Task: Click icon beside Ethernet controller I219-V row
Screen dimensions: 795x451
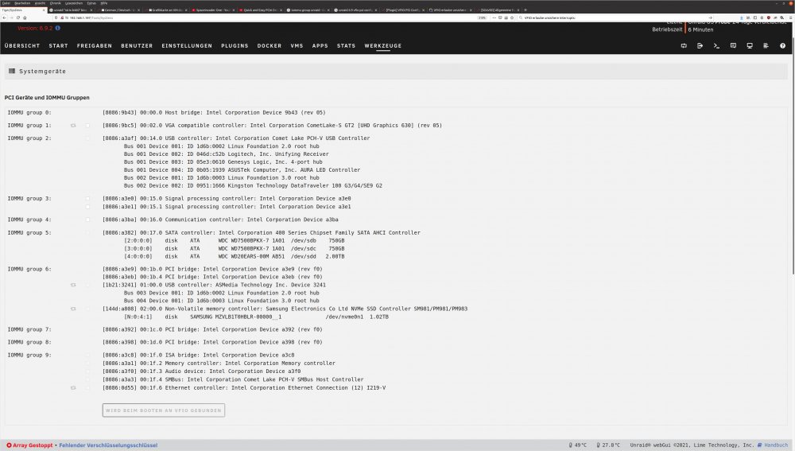Action: [73, 388]
